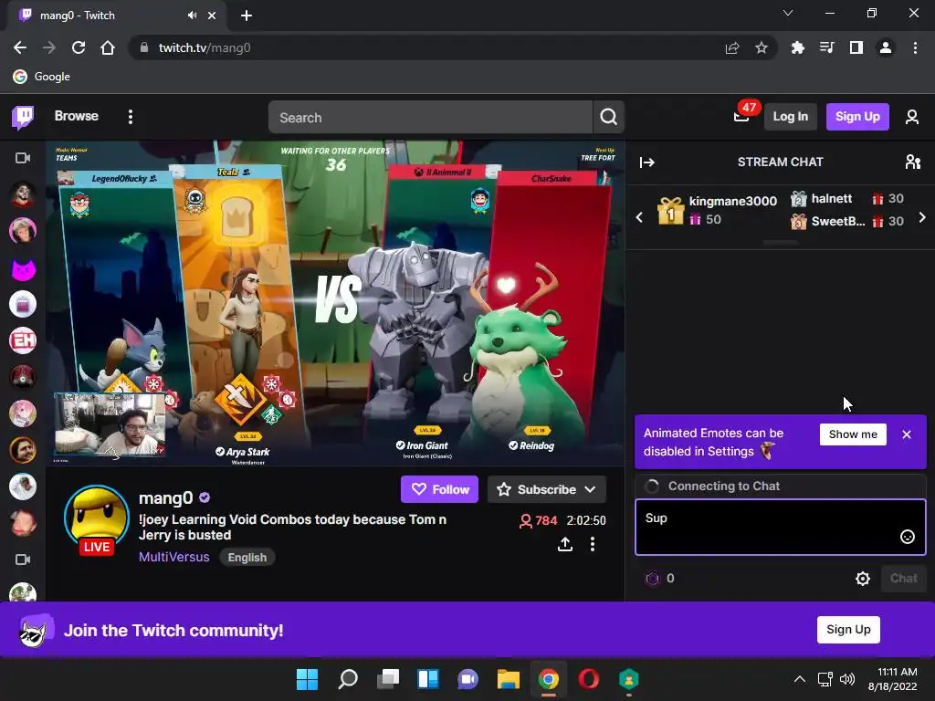935x701 pixels.
Task: Open more stream options three dots
Action: coord(592,544)
